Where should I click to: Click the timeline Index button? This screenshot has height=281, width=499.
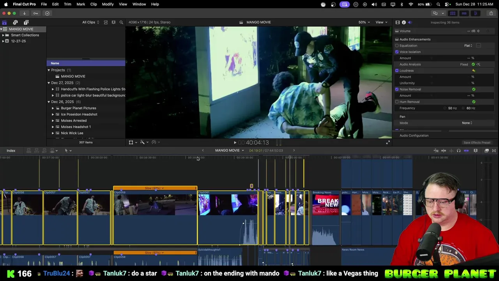click(11, 151)
